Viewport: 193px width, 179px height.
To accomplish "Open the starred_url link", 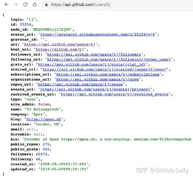I will click(x=104, y=70).
